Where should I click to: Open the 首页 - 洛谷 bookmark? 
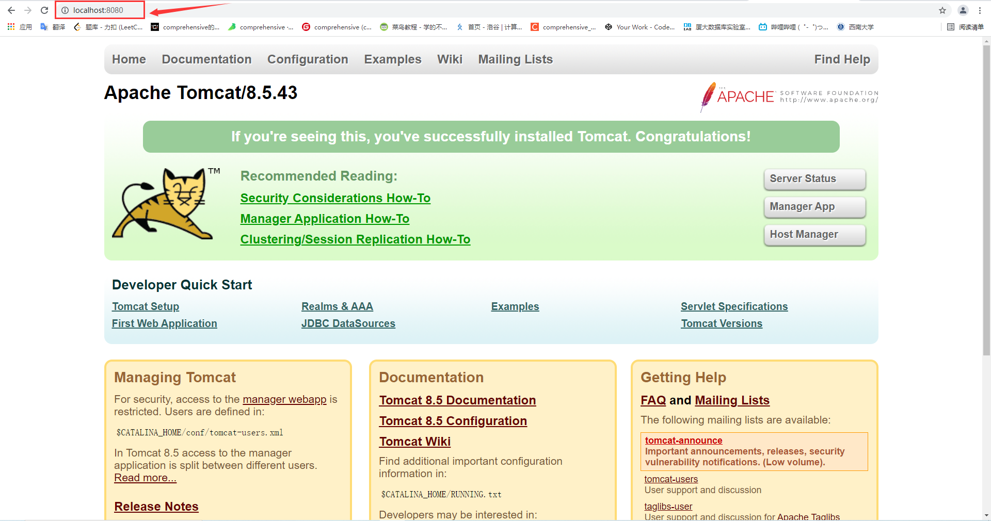(489, 27)
